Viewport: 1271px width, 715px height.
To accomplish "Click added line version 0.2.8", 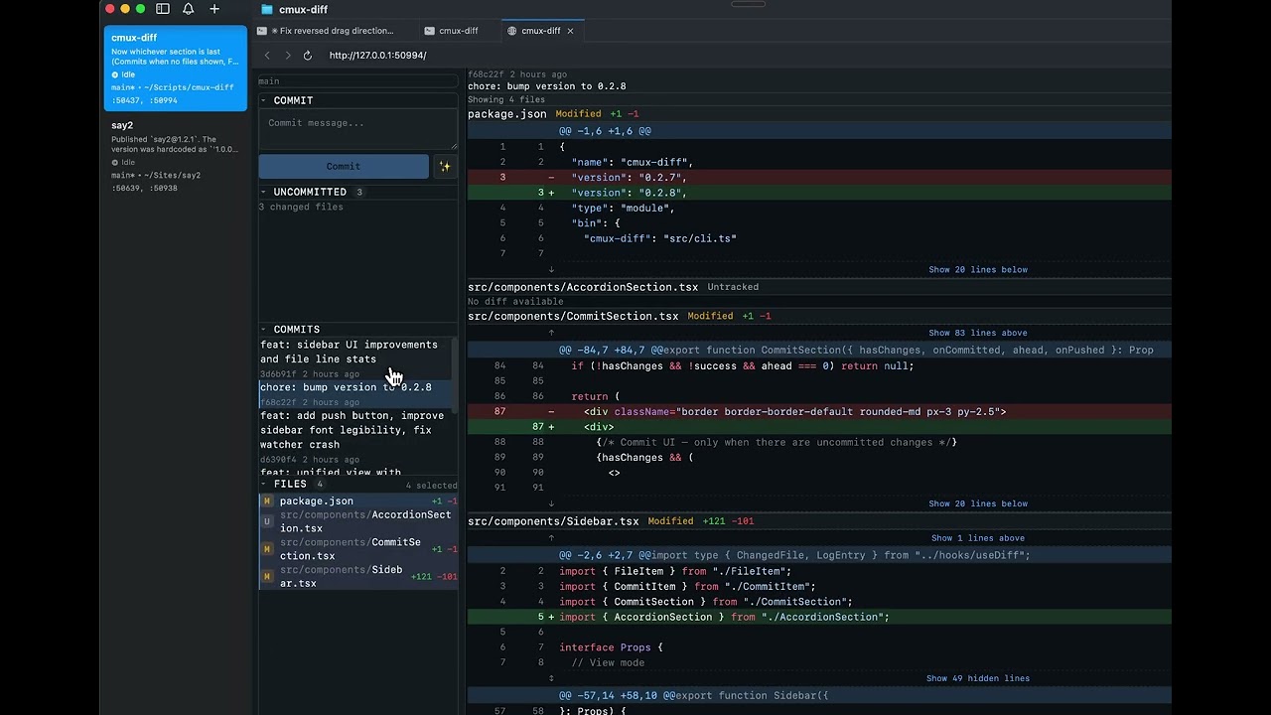I will 819,193.
